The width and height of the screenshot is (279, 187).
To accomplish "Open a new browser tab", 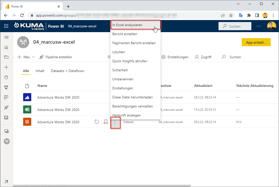I will (x=68, y=7).
